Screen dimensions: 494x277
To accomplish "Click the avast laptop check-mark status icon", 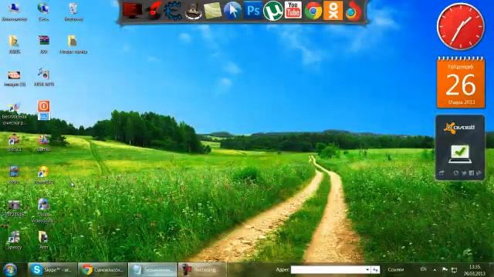I will pos(460,154).
